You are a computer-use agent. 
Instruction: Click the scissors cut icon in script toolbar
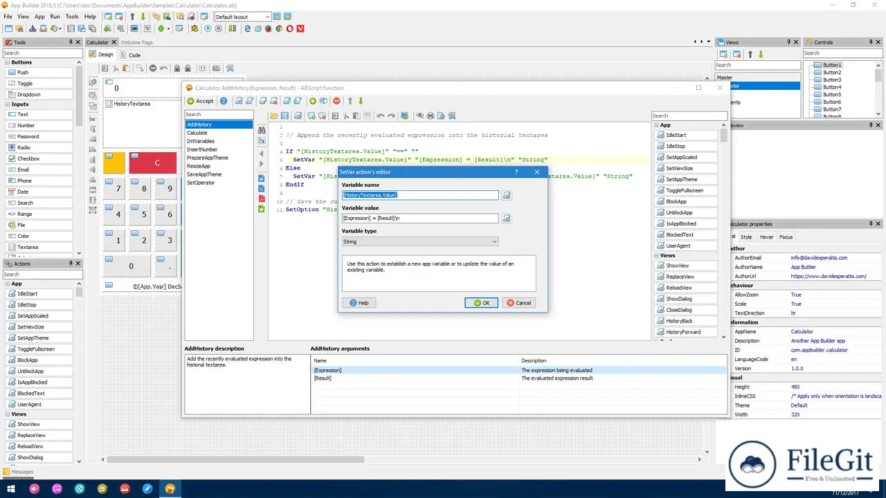346,116
